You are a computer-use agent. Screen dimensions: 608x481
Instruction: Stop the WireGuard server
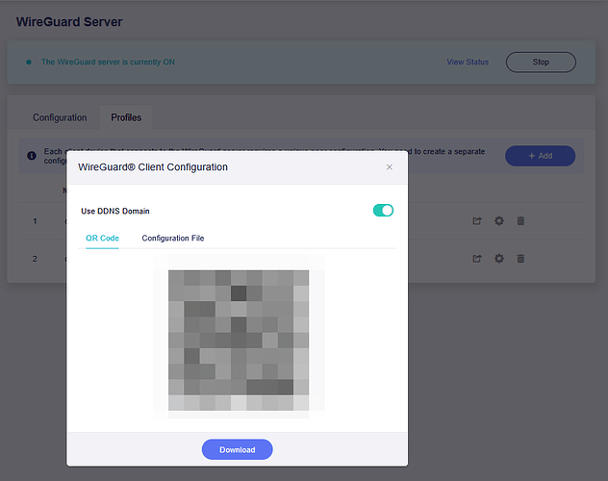[541, 62]
